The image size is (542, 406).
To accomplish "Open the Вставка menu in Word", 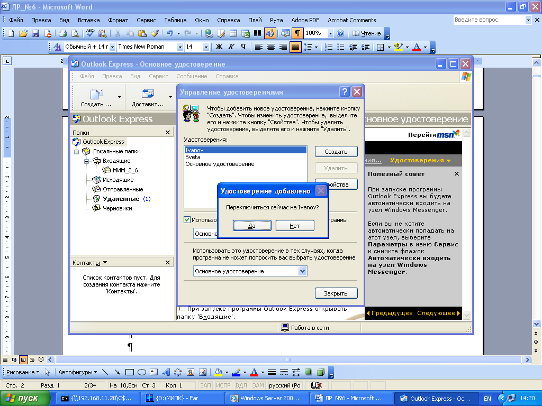I will pos(88,21).
